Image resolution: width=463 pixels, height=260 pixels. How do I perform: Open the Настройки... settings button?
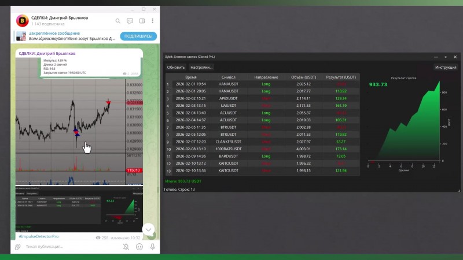(201, 67)
